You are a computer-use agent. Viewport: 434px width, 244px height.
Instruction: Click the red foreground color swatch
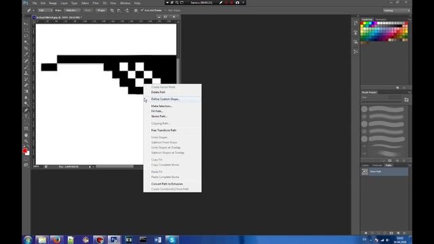24,150
